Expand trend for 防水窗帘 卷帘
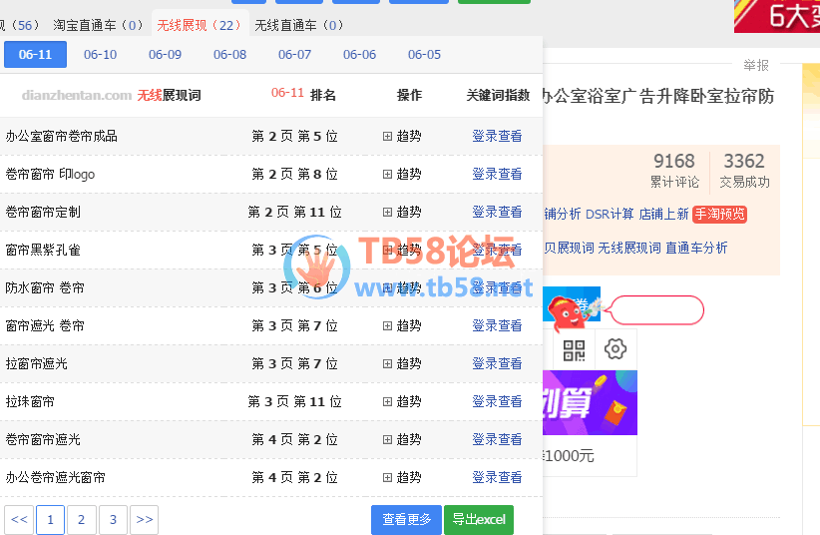The height and width of the screenshot is (535, 820). click(x=402, y=287)
